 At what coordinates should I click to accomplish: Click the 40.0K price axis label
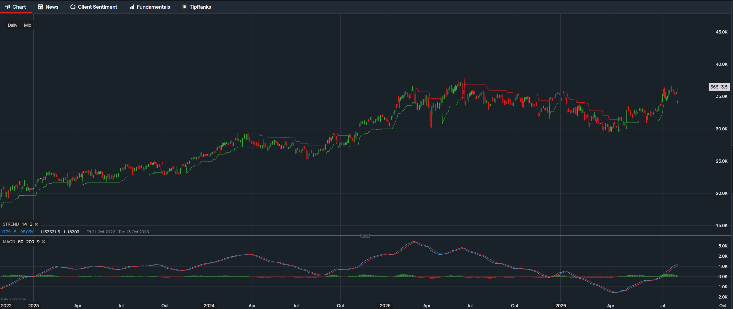(721, 64)
